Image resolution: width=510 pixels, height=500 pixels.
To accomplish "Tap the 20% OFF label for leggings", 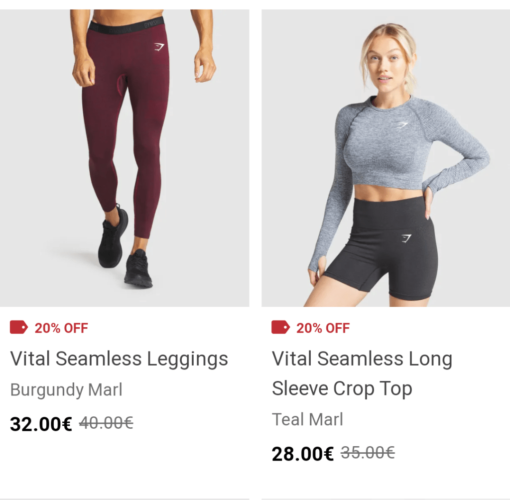I will click(x=61, y=328).
